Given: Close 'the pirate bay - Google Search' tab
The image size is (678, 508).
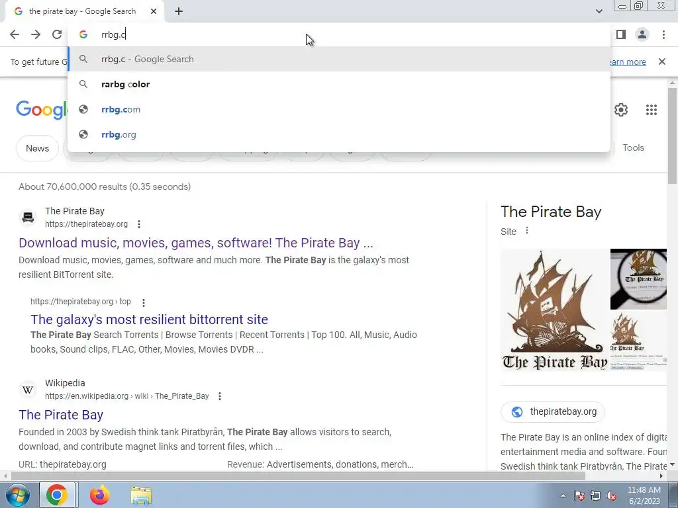Looking at the screenshot, I should tap(154, 12).
